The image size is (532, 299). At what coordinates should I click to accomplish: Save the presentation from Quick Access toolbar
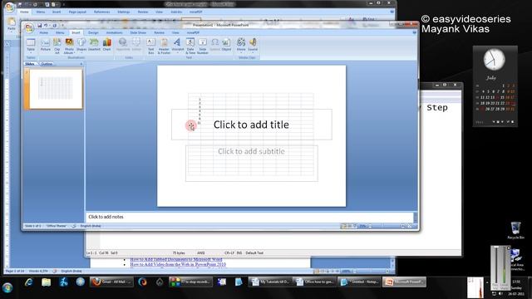(x=39, y=25)
